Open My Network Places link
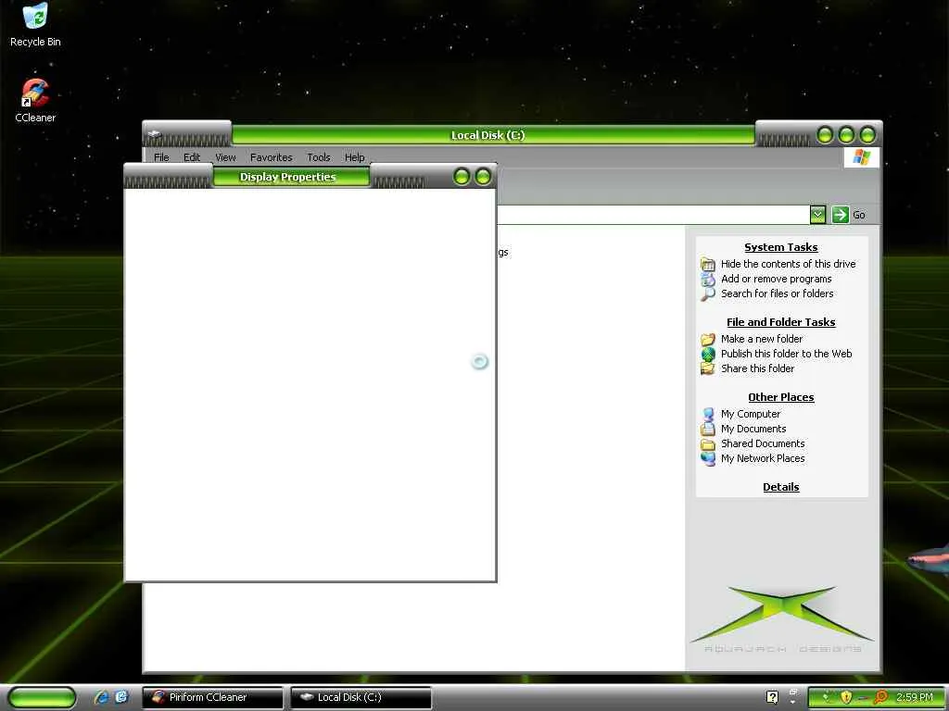Image resolution: width=949 pixels, height=711 pixels. click(x=763, y=458)
